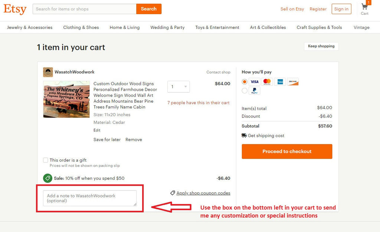Open the quantity dropdown

coord(178,87)
